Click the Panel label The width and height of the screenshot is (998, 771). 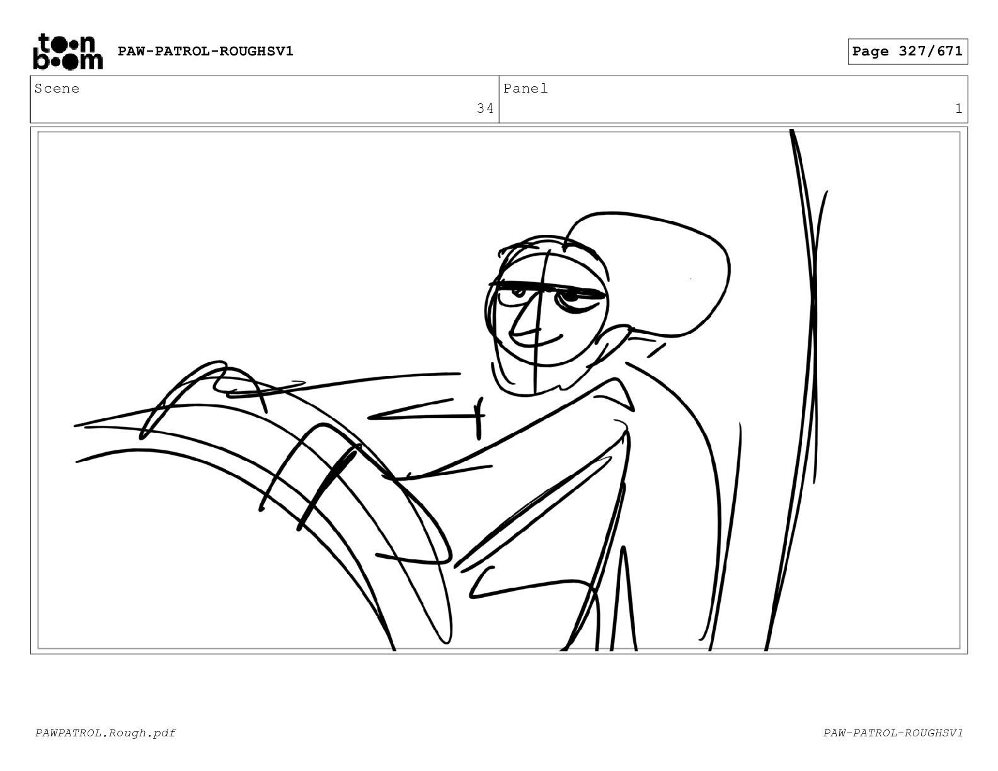525,89
